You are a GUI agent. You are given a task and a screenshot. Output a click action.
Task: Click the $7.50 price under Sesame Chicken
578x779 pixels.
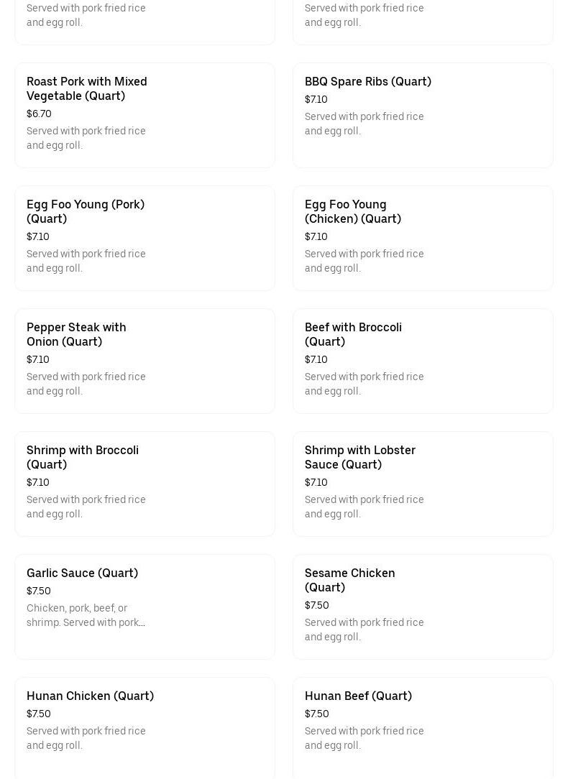pos(317,605)
